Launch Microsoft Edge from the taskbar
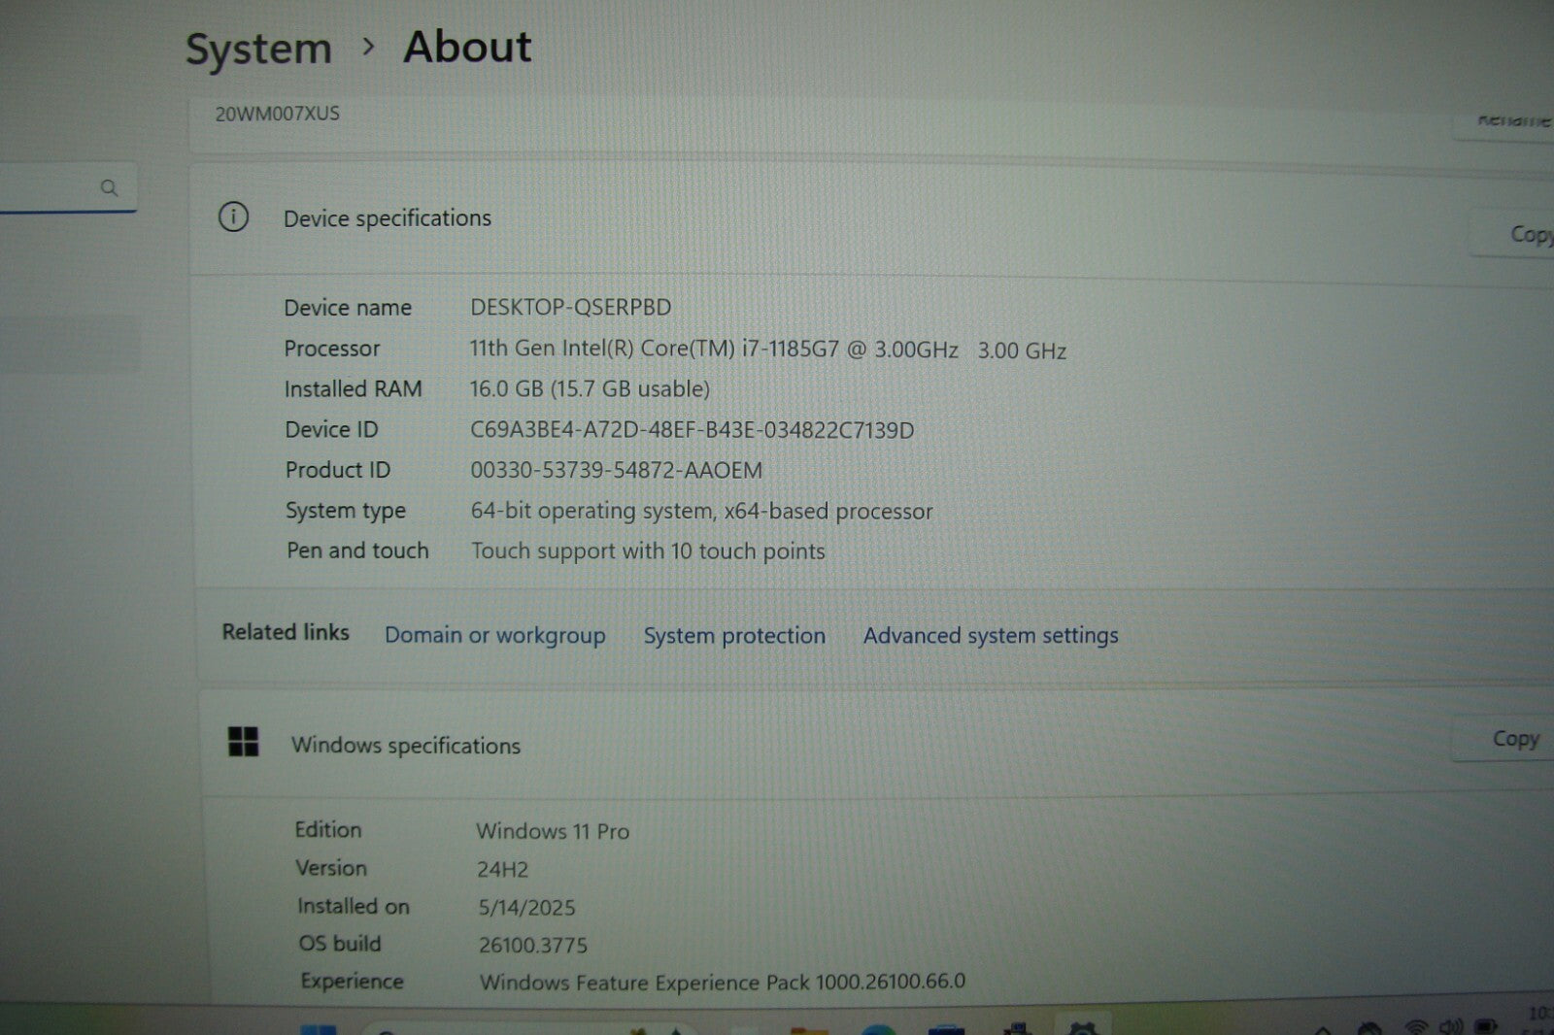The width and height of the screenshot is (1554, 1035). 877,1029
